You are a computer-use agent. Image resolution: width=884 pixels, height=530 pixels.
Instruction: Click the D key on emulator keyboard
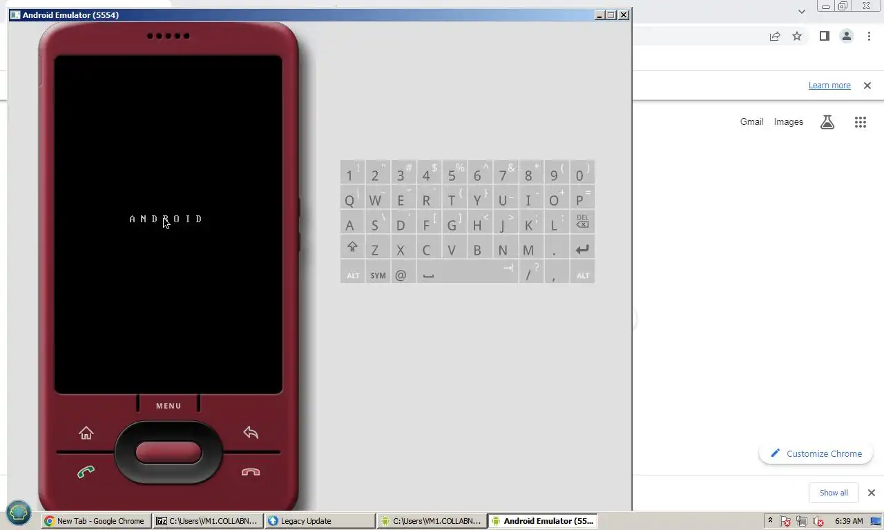pos(403,223)
